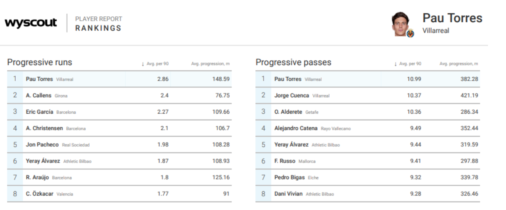
Task: Open A. Callens player row
Action: [119, 96]
